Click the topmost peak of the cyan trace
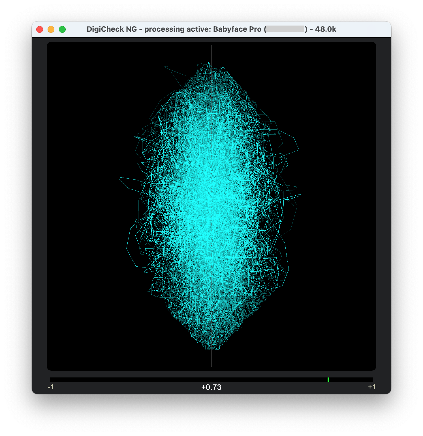Image resolution: width=423 pixels, height=436 pixels. click(x=209, y=63)
